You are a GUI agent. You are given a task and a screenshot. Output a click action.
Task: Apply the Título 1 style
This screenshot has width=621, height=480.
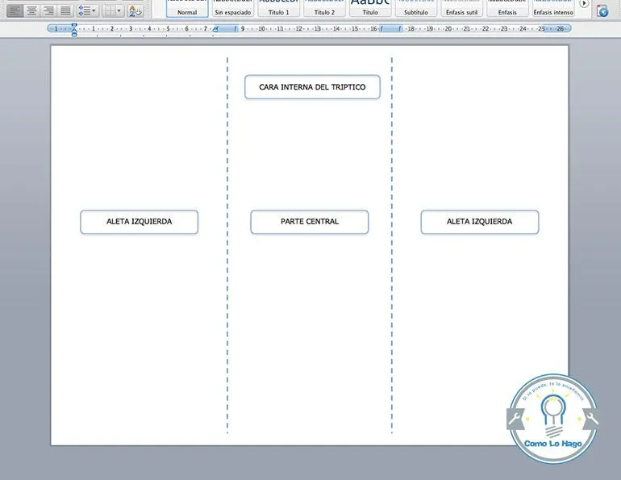point(279,8)
